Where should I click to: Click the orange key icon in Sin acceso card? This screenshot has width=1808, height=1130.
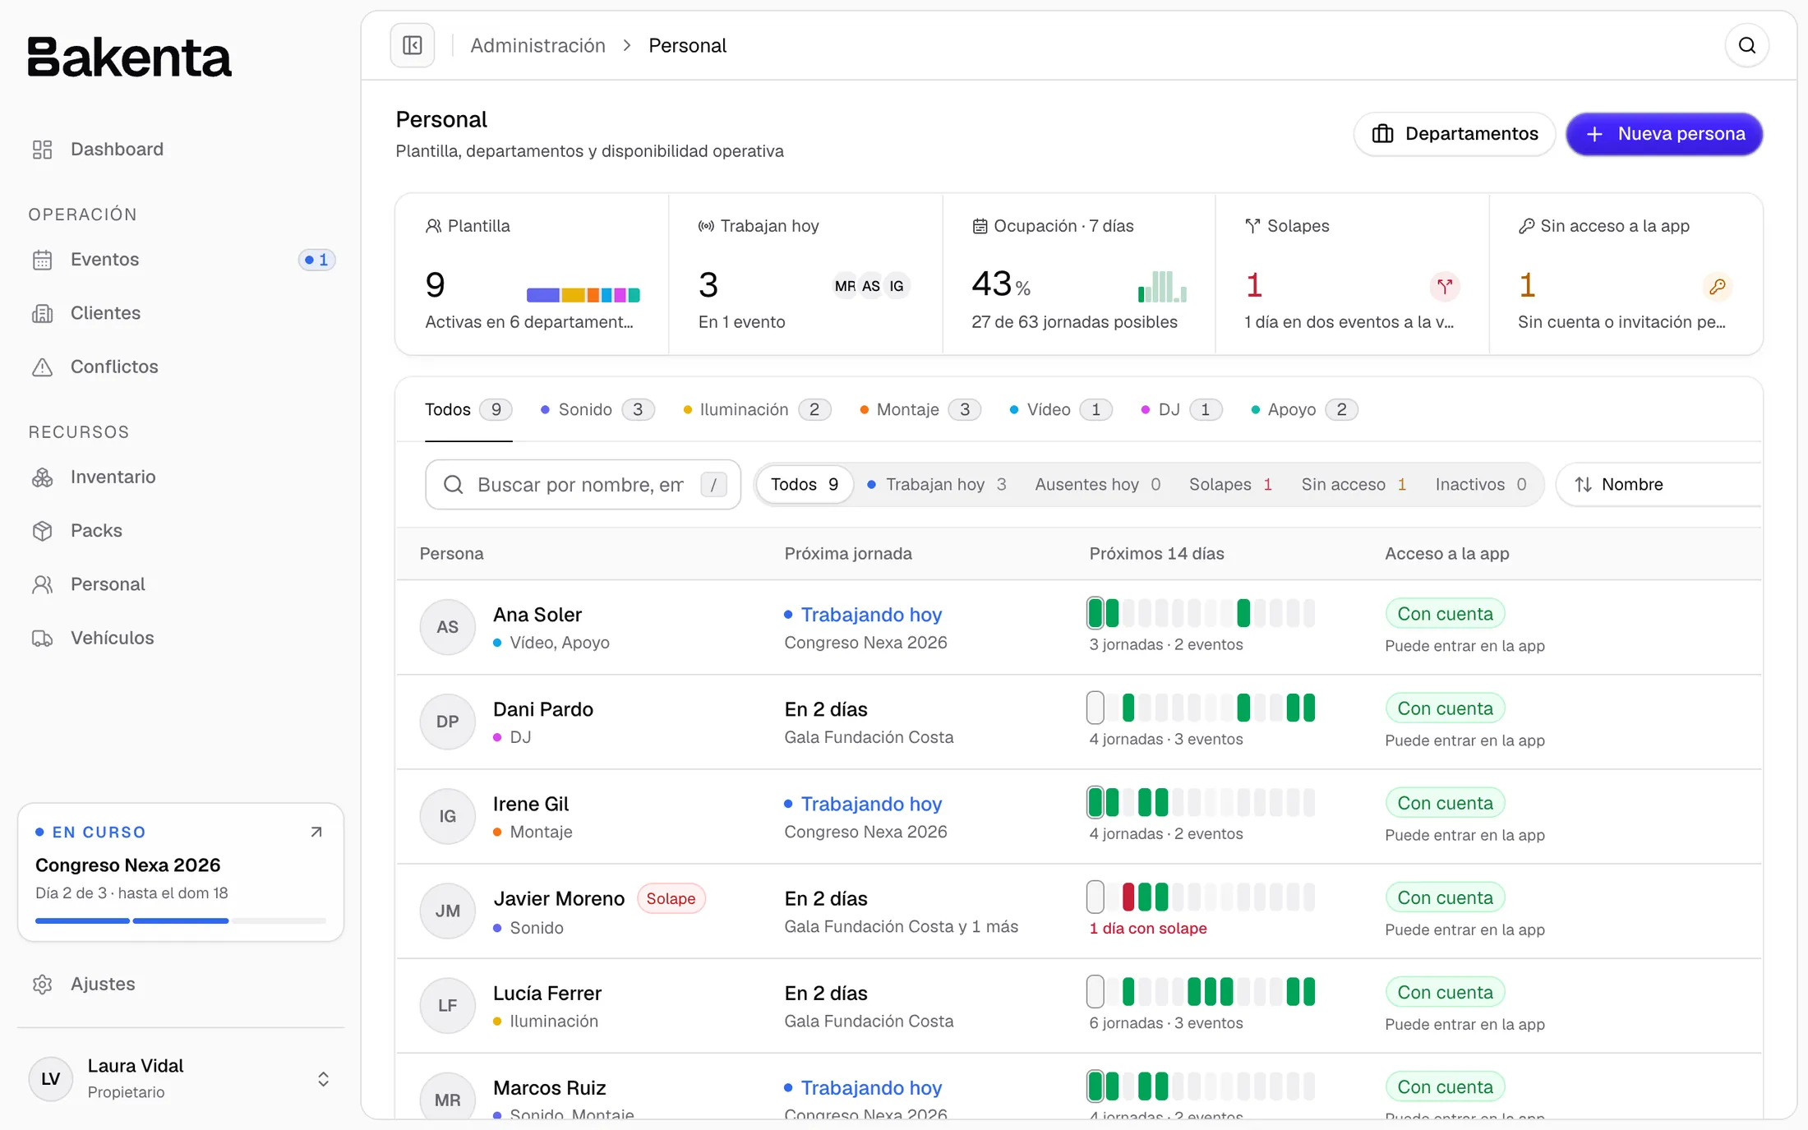1718,286
